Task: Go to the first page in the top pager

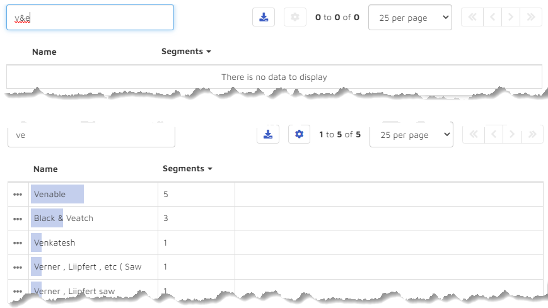Action: pos(472,17)
